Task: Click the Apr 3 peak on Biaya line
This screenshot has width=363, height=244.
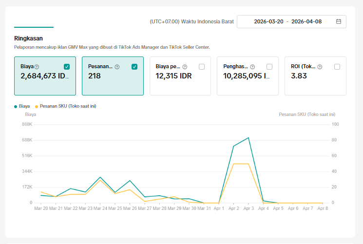Action: tap(248, 138)
